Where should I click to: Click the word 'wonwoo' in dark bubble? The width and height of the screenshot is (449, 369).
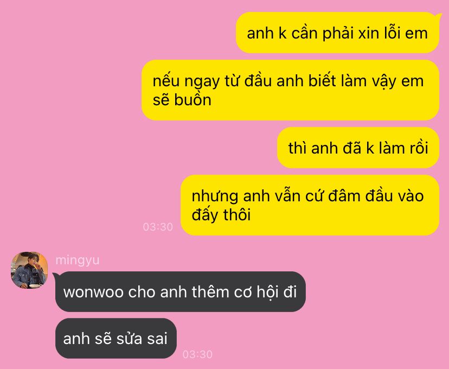pyautogui.click(x=93, y=292)
